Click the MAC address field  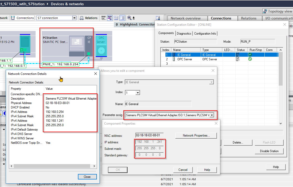[x=150, y=135]
